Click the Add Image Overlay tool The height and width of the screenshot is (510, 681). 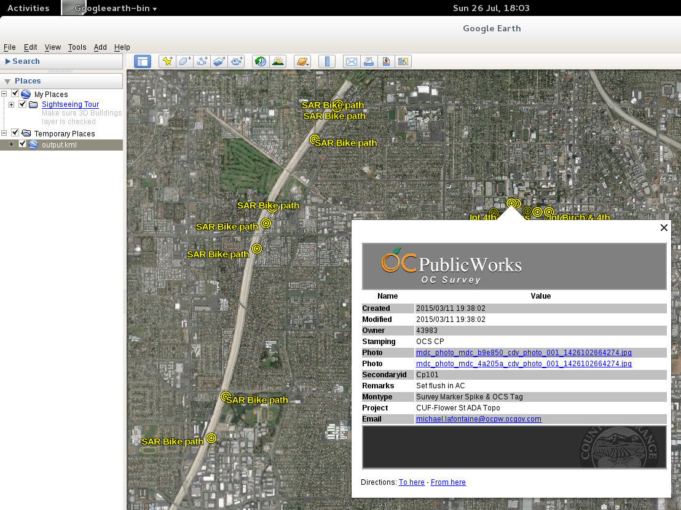click(x=219, y=61)
